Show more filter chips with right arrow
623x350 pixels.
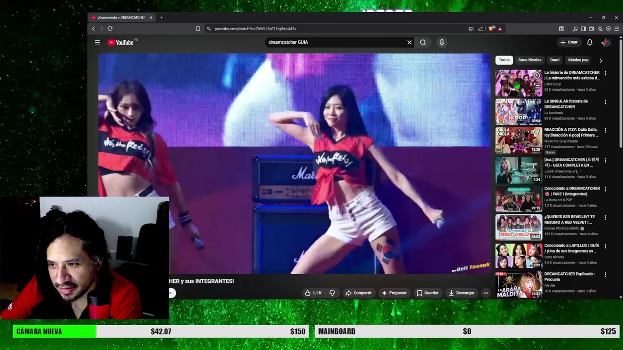point(601,60)
